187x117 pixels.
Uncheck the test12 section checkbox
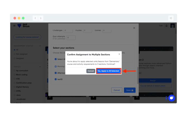click(56, 79)
